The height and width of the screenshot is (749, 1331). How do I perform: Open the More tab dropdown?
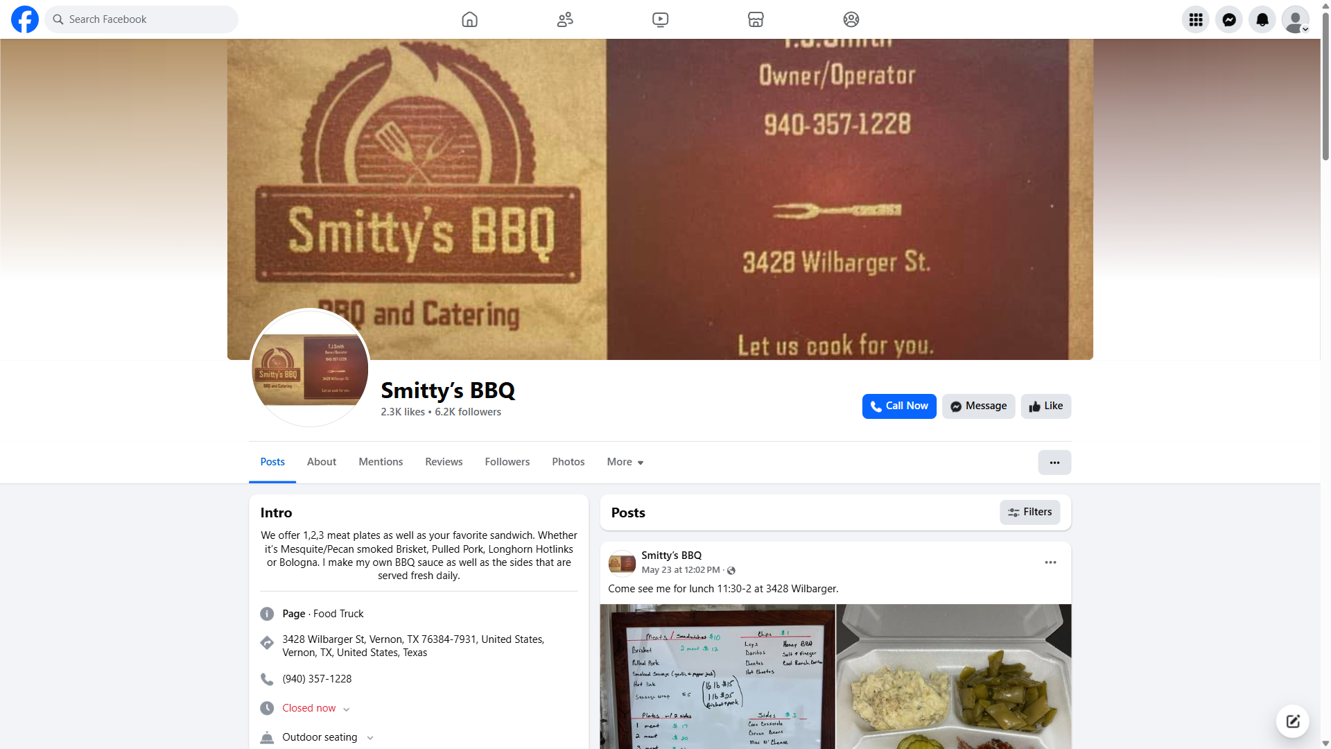(625, 462)
